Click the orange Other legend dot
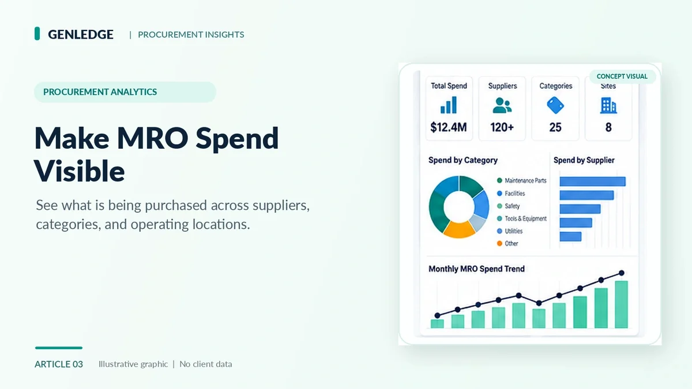This screenshot has width=692, height=389. [499, 244]
